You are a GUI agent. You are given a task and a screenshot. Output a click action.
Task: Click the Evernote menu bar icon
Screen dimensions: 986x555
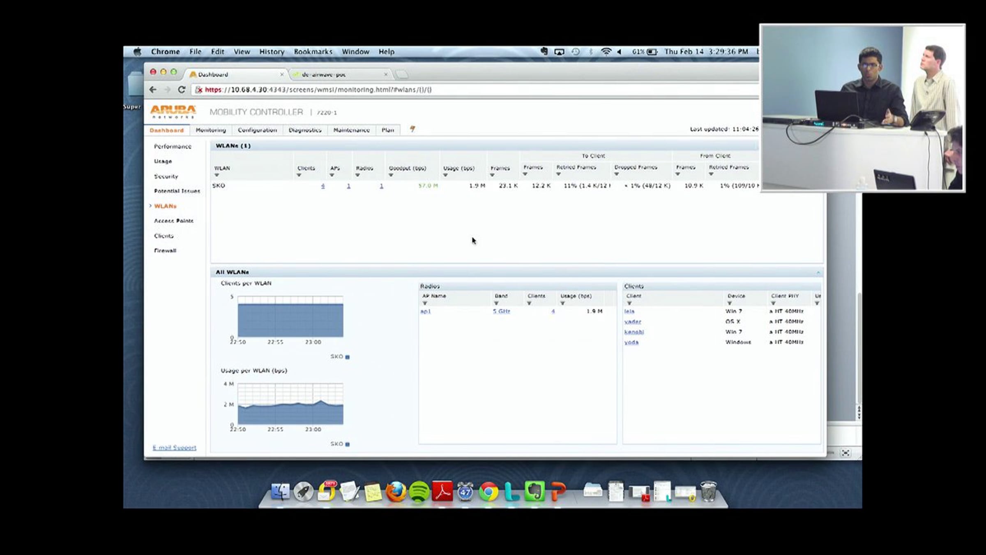click(x=544, y=51)
